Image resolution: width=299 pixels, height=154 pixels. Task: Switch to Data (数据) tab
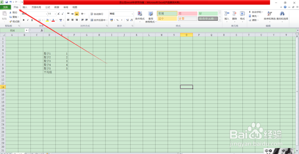(57, 7)
